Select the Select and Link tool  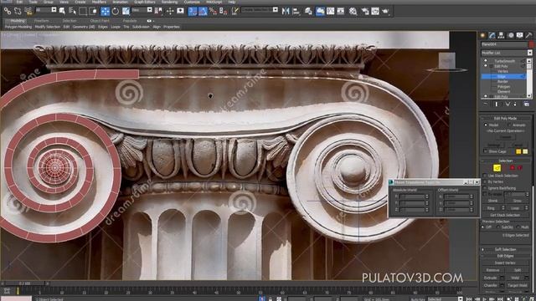coord(8,11)
